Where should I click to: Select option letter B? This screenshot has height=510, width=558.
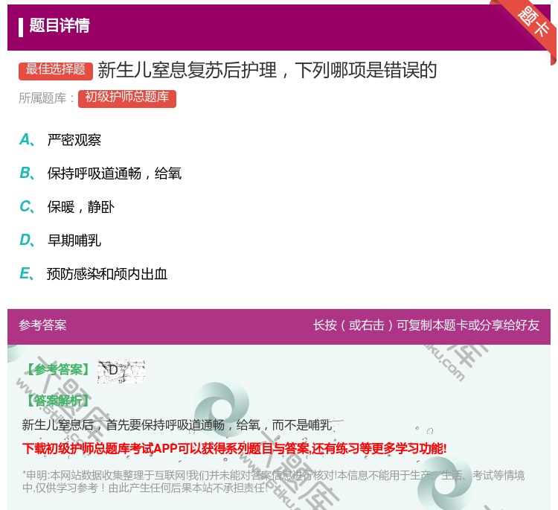[26, 173]
